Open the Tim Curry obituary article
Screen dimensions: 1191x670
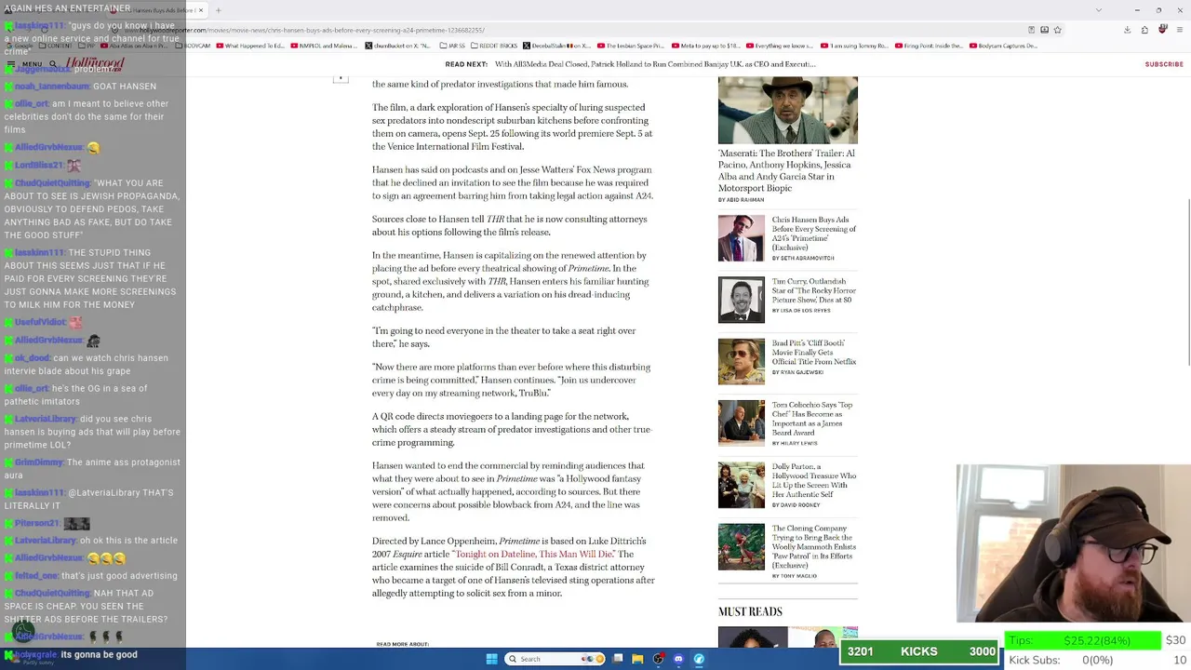point(814,291)
